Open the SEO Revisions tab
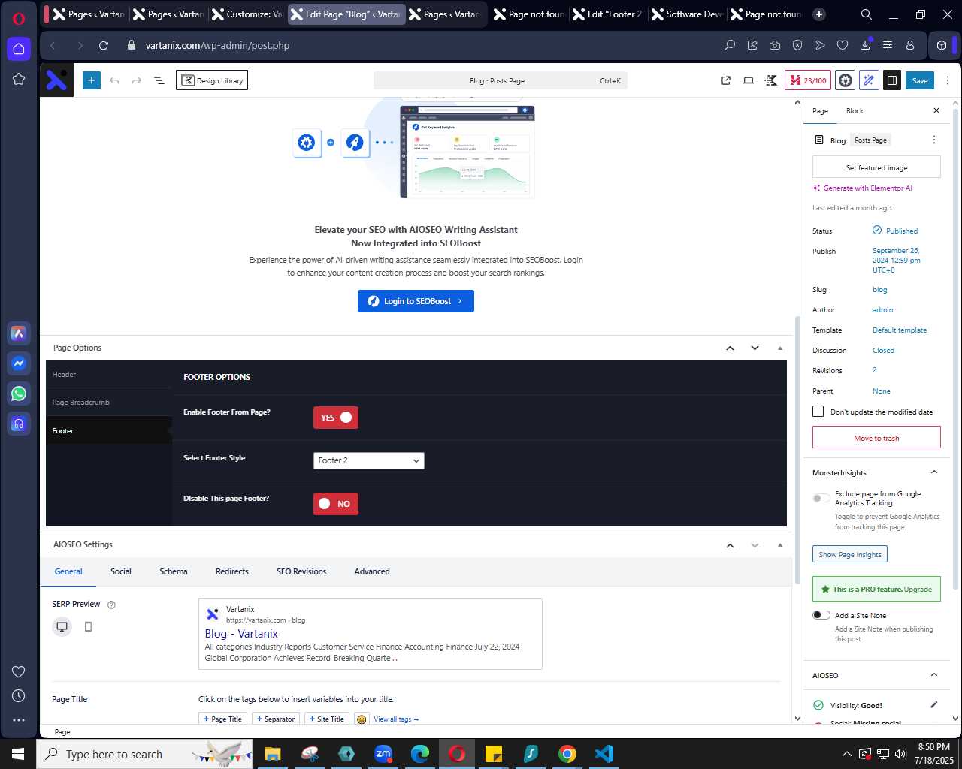The width and height of the screenshot is (962, 769). 301,571
